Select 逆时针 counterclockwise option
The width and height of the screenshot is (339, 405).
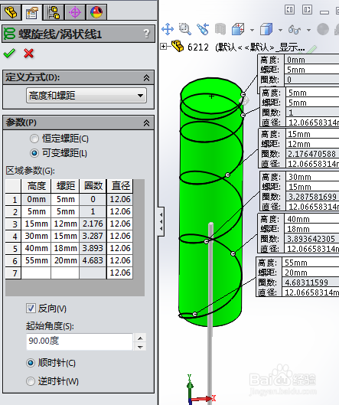pos(31,381)
